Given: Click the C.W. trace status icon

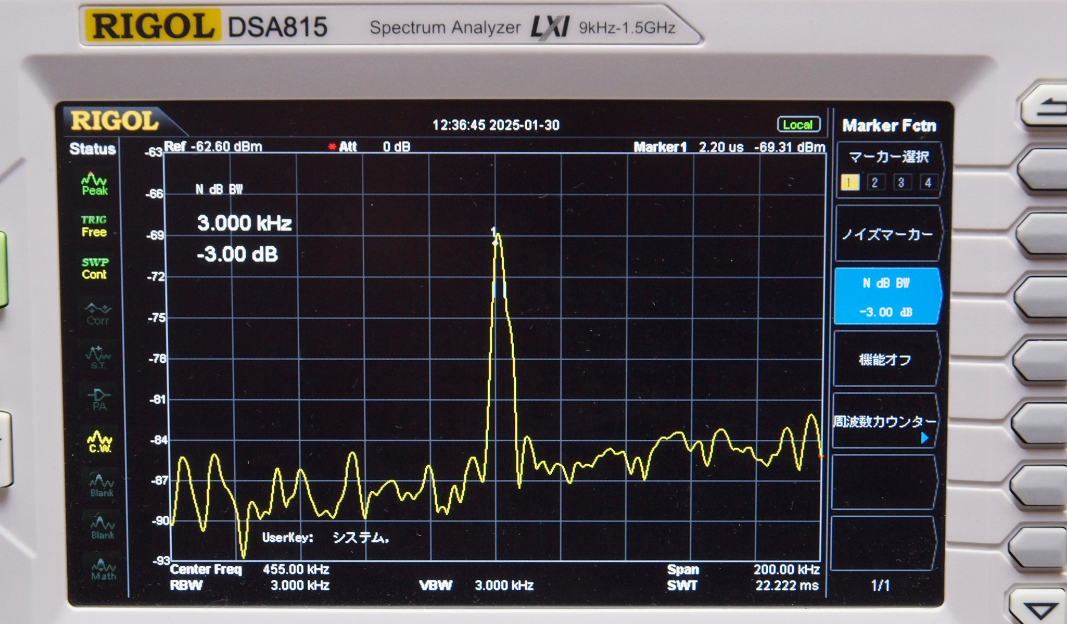Looking at the screenshot, I should (x=99, y=442).
